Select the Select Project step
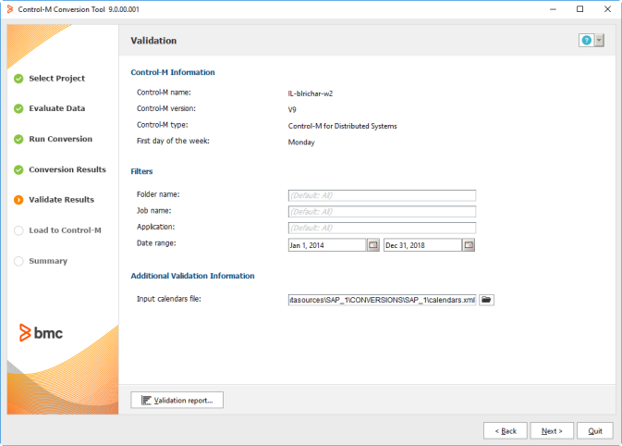Viewport: 622px width, 446px height. coord(56,79)
